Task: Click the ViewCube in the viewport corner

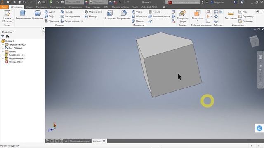Action: pyautogui.click(x=255, y=41)
